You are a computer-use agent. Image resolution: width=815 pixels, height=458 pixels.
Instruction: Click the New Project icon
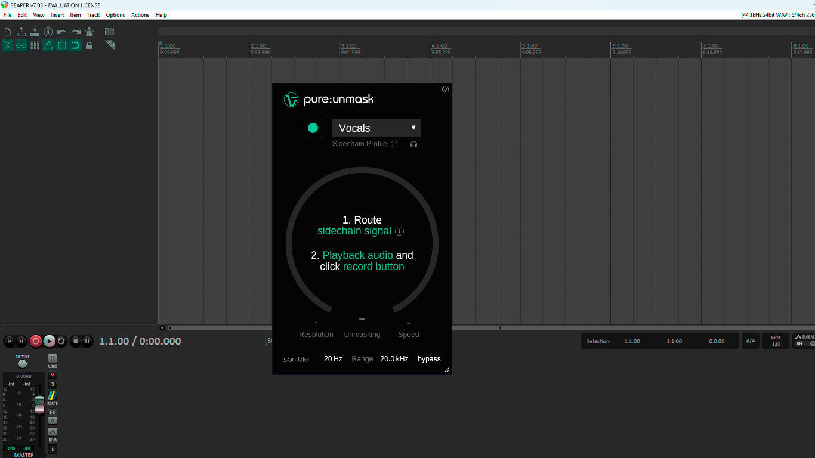pos(8,32)
